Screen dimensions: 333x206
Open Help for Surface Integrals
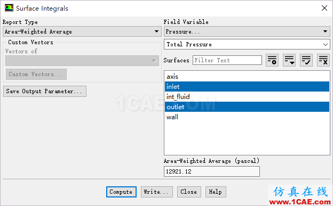tap(216, 192)
